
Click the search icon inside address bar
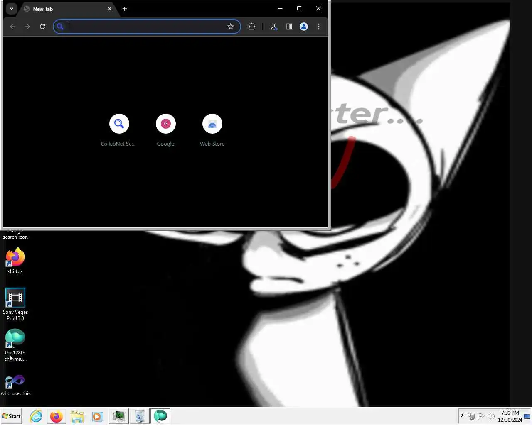[x=60, y=27]
